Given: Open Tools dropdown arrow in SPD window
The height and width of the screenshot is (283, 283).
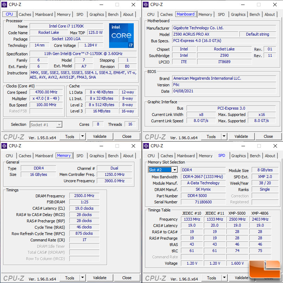Looking at the screenshot, I should [x=224, y=278].
